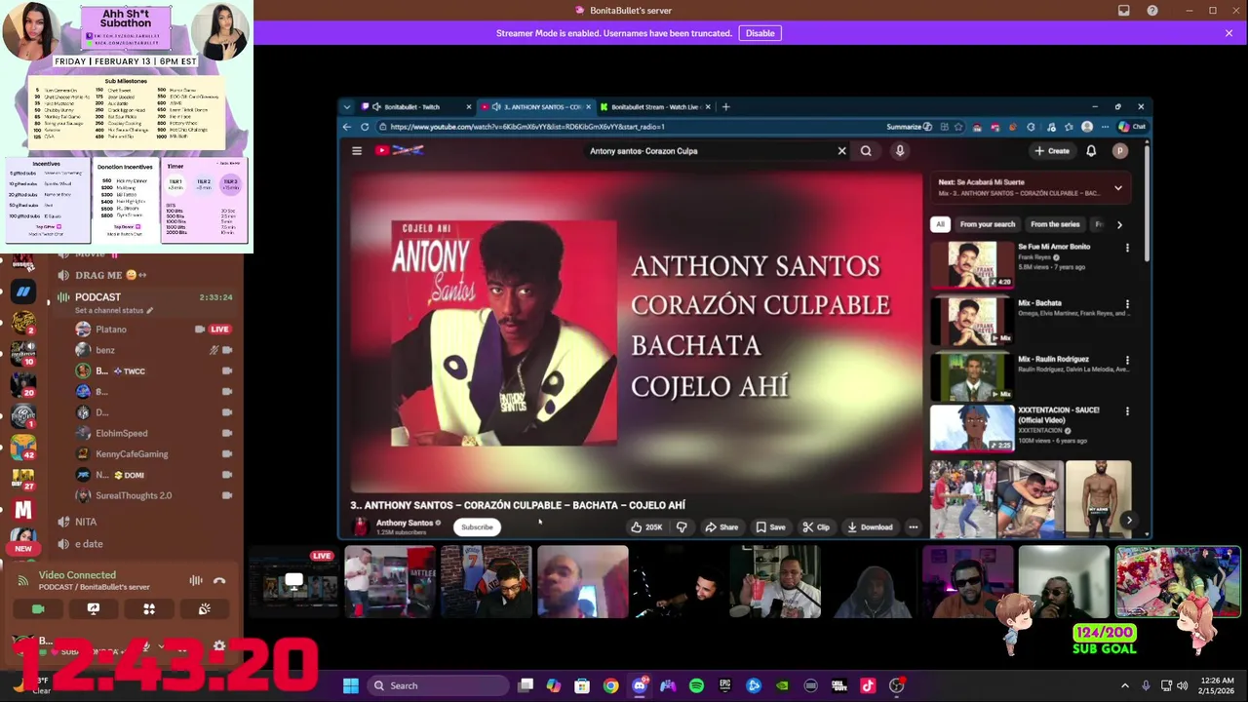
Task: Open the YouTube hamburger guide menu
Action: click(357, 151)
